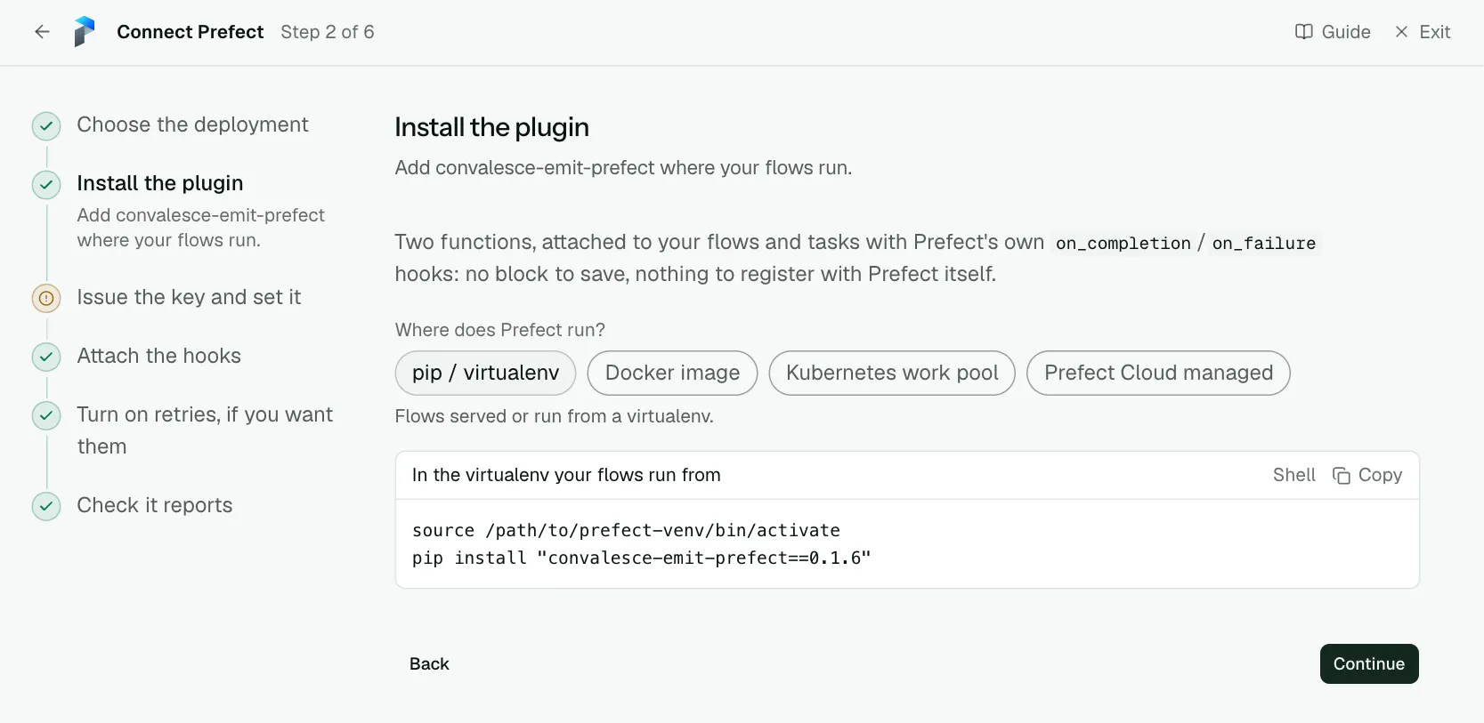Select the pip / virtualenv option
This screenshot has width=1484, height=723.
485,373
